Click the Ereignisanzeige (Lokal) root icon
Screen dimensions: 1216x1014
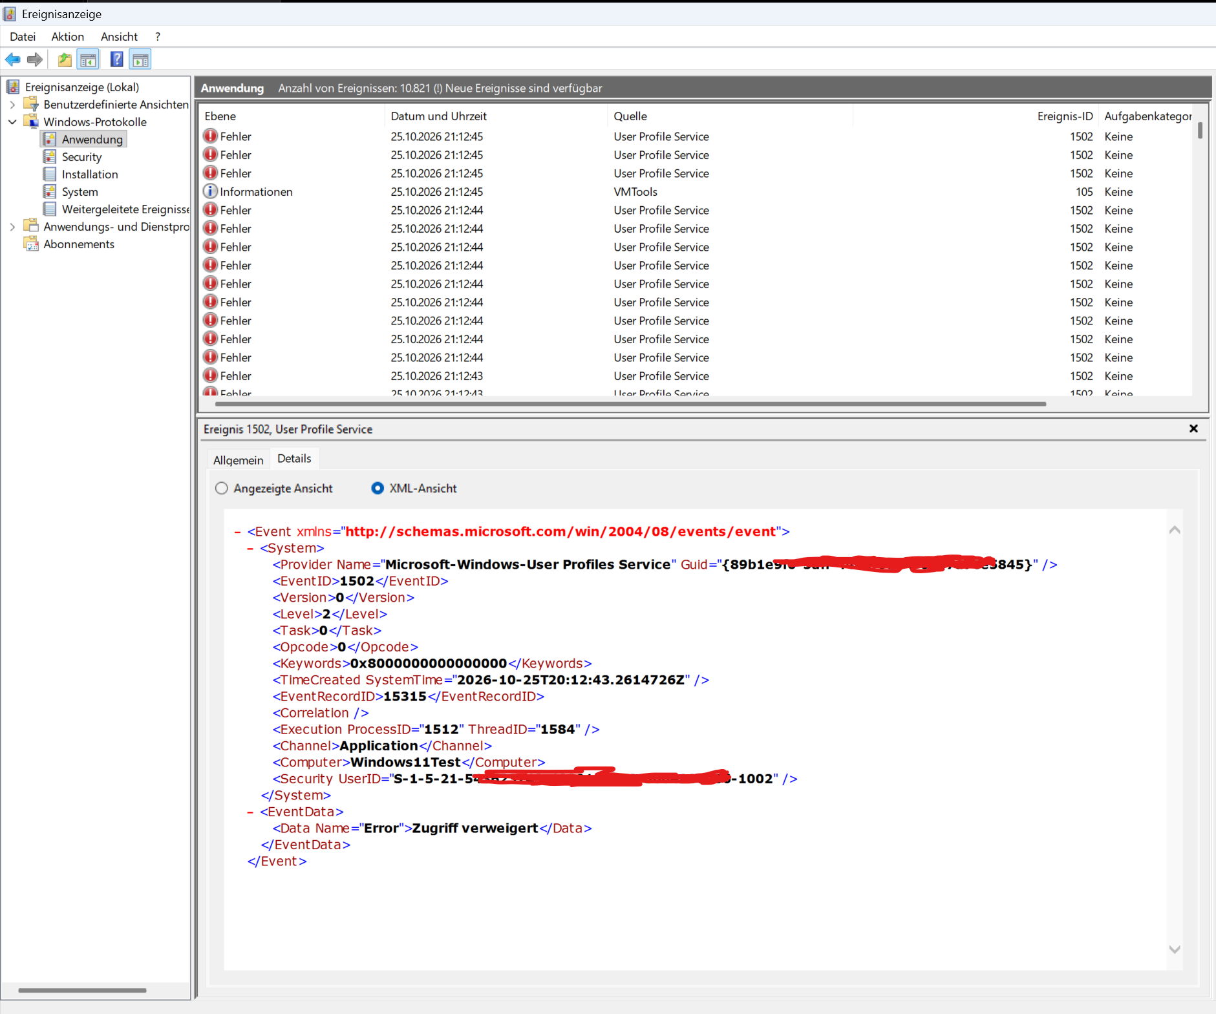tap(13, 87)
